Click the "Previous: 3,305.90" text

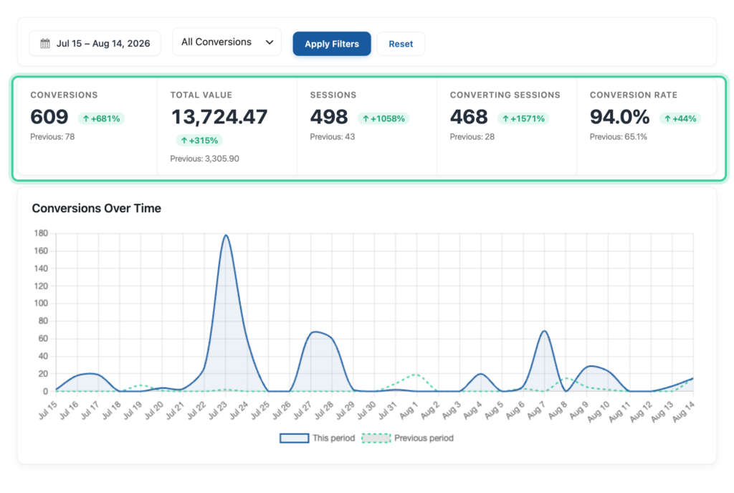[204, 159]
